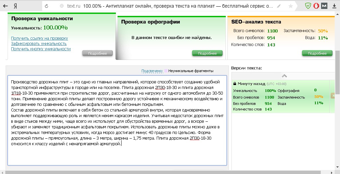Collapse versions list with the up chevron
340x174 pixels.
pyautogui.click(x=284, y=76)
